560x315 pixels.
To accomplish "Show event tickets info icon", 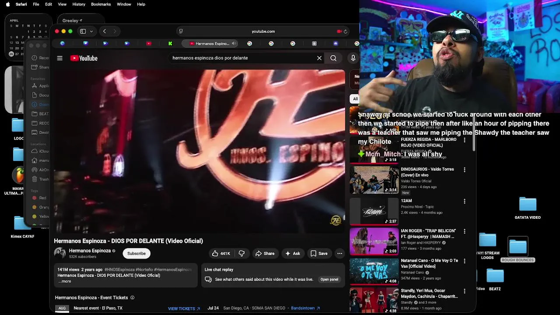I will click(x=132, y=297).
